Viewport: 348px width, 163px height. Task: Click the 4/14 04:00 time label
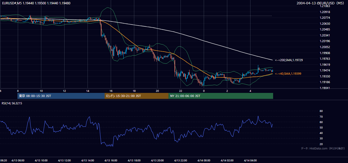(x=250, y=160)
